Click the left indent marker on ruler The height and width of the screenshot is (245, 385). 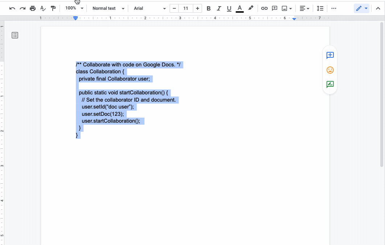point(75,19)
